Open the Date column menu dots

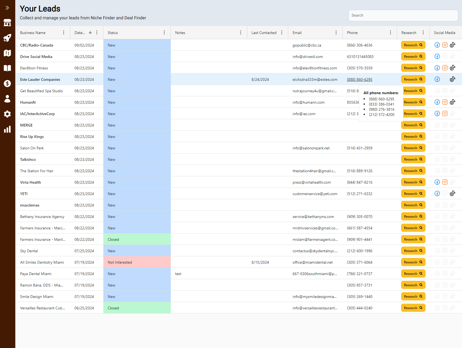[x=97, y=32]
